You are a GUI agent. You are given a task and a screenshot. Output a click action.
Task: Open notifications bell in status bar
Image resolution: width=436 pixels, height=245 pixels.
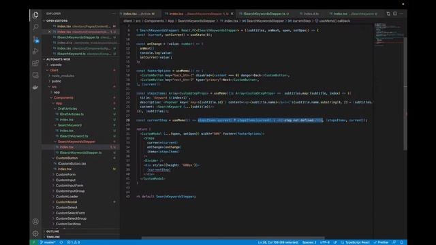pyautogui.click(x=401, y=242)
